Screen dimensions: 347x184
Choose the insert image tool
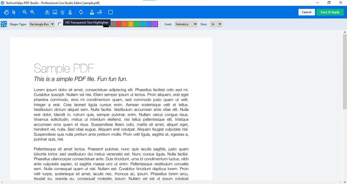coord(55,12)
